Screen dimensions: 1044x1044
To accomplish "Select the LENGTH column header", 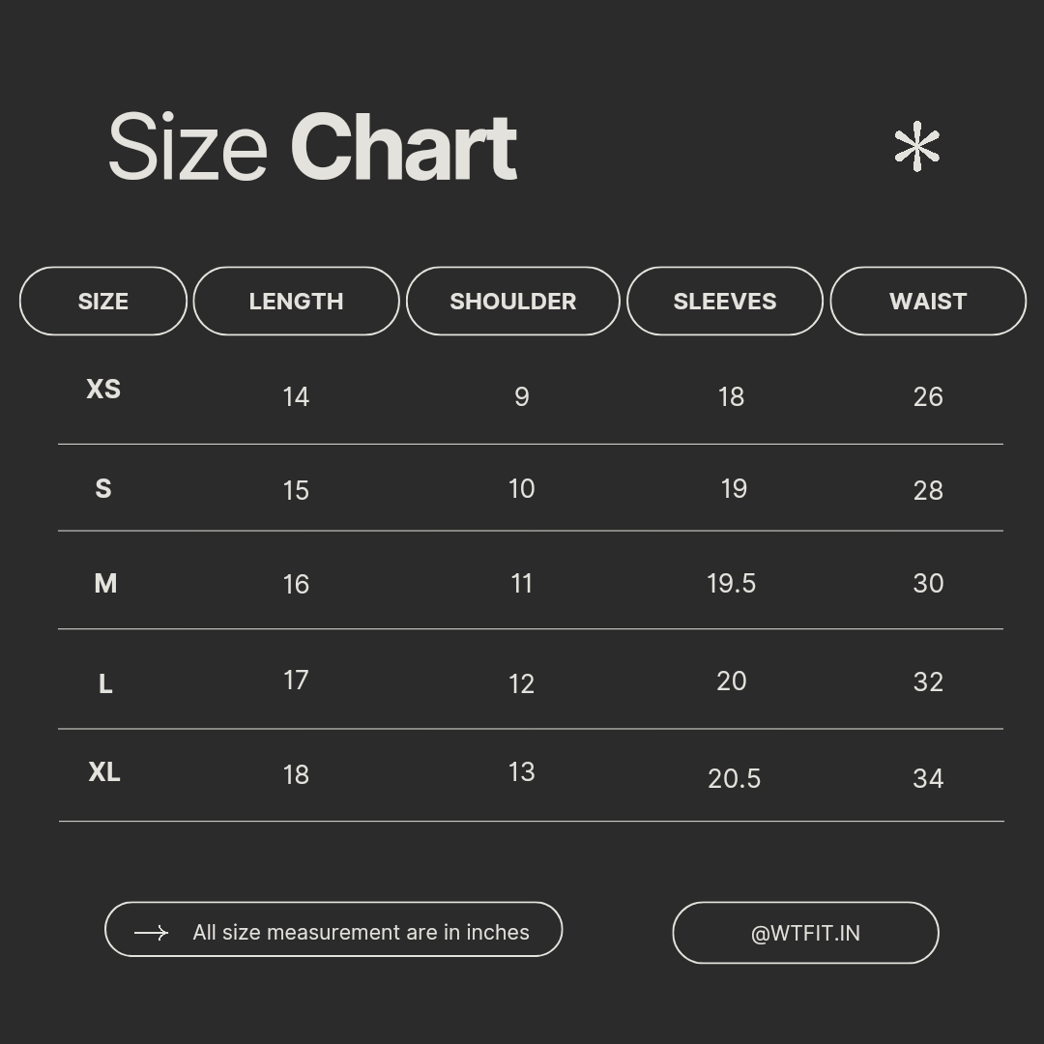I will pos(296,302).
